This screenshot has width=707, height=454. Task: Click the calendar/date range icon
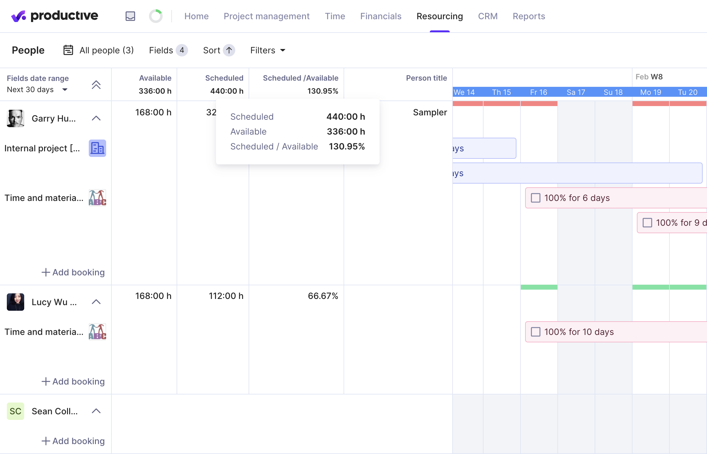pyautogui.click(x=69, y=50)
